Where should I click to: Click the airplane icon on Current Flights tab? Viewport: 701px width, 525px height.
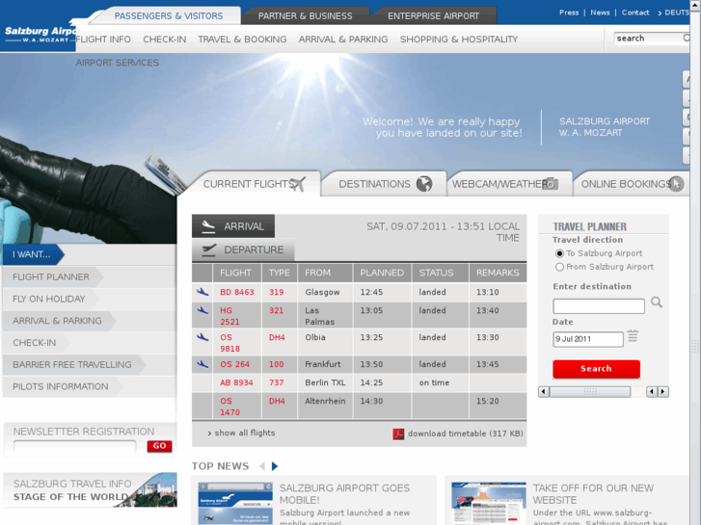point(297,184)
